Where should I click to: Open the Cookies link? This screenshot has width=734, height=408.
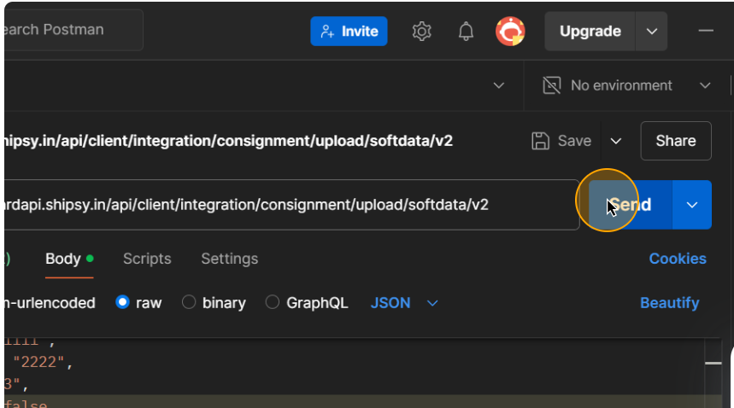pos(678,259)
